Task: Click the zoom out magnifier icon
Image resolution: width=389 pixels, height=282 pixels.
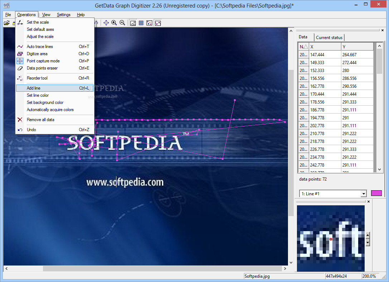Action: point(122,23)
